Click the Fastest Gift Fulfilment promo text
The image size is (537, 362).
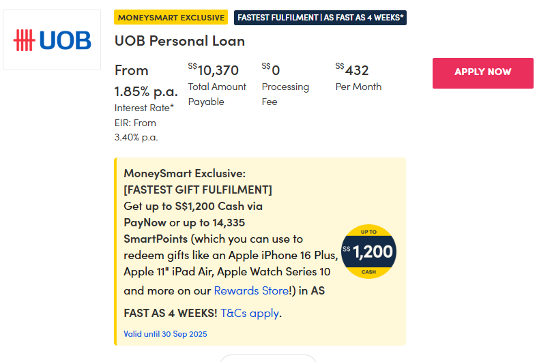pyautogui.click(x=198, y=189)
